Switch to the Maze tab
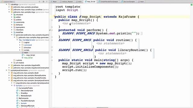Screen dimensions: 193x108 (54, 1)
